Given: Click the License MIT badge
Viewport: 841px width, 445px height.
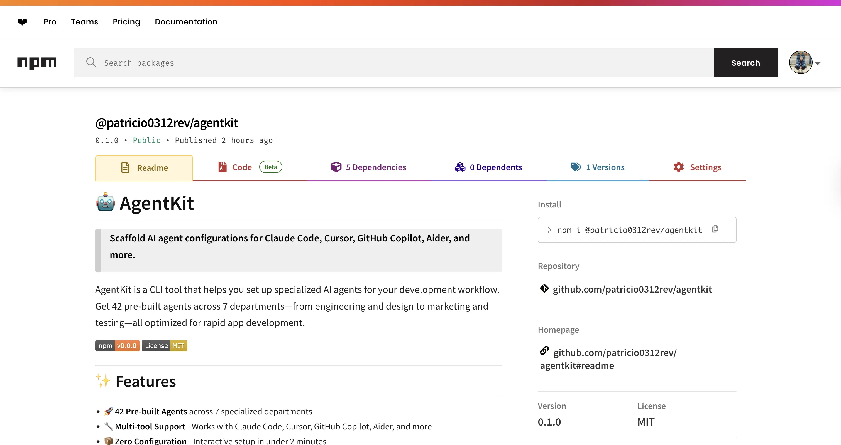Looking at the screenshot, I should pos(165,346).
